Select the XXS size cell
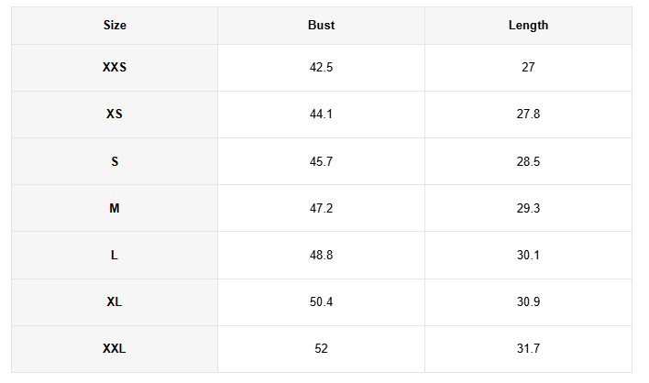Screen dimensions: 649x383 115,68
